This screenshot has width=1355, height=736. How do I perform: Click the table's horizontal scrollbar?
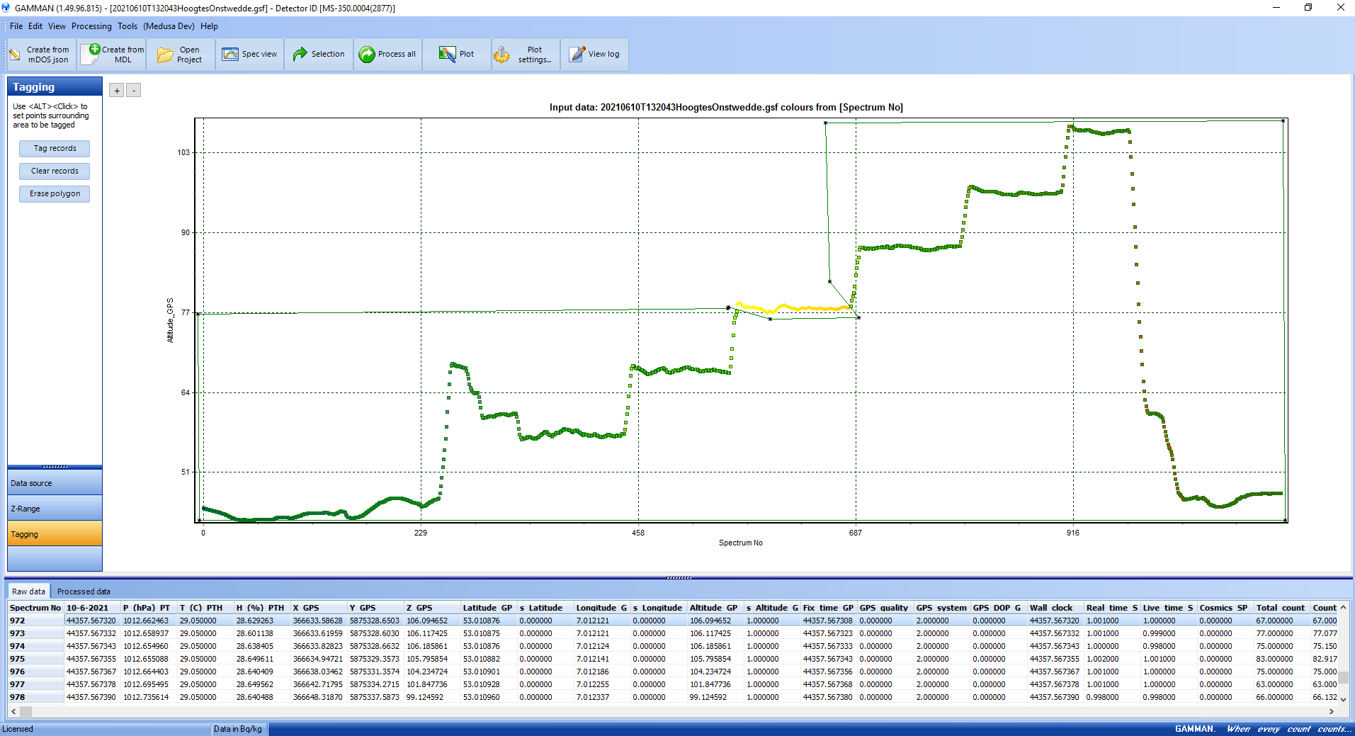pos(673,711)
